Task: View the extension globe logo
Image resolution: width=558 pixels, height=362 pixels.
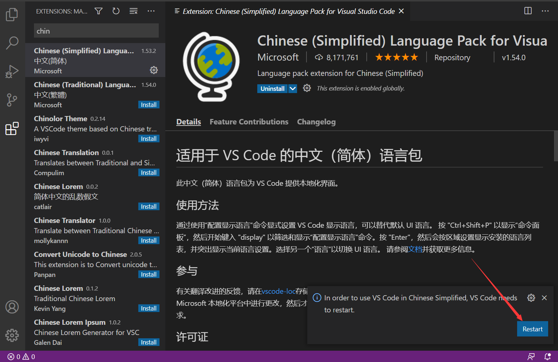Action: 211,66
